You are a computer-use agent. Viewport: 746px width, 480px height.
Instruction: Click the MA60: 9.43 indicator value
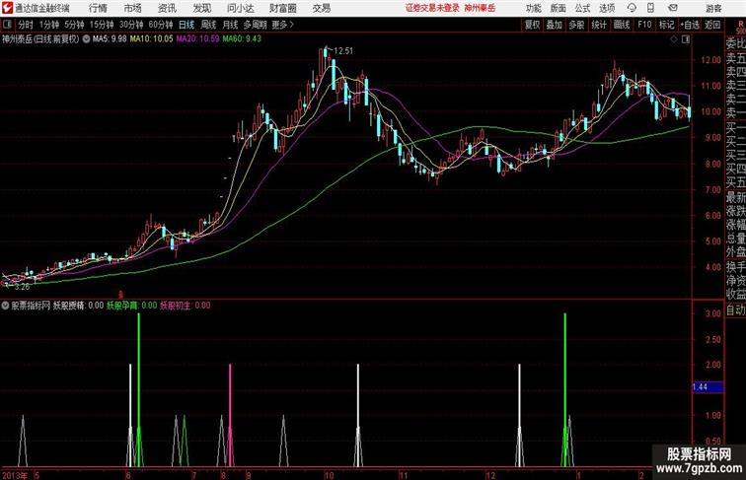coord(242,39)
